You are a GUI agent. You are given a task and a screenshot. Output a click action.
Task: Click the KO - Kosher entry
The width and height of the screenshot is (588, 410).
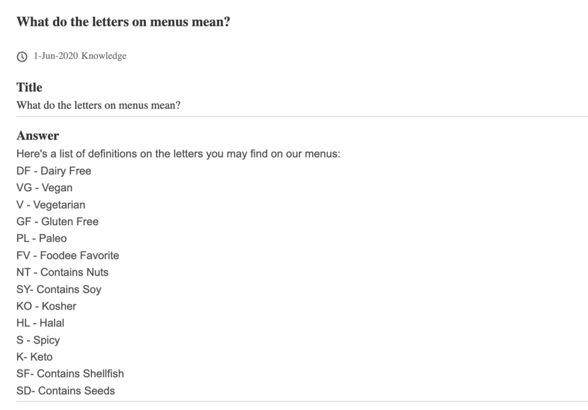tap(46, 306)
